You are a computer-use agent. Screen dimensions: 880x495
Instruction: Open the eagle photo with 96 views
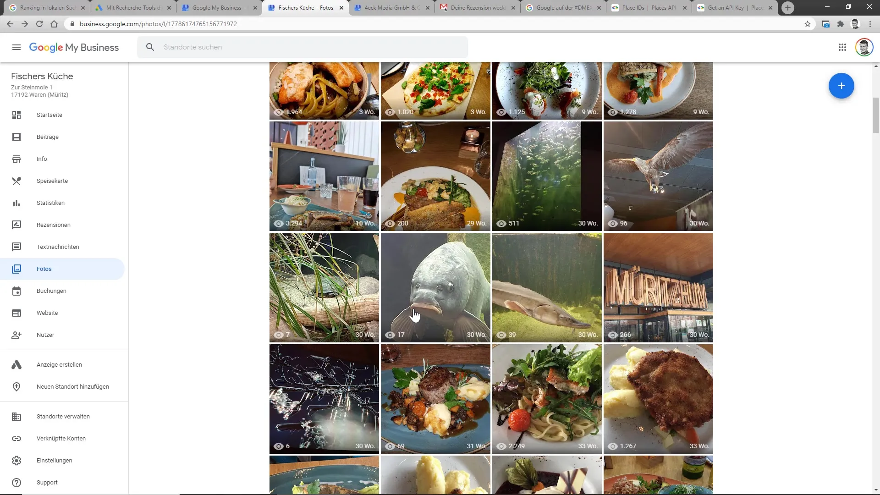pyautogui.click(x=658, y=176)
